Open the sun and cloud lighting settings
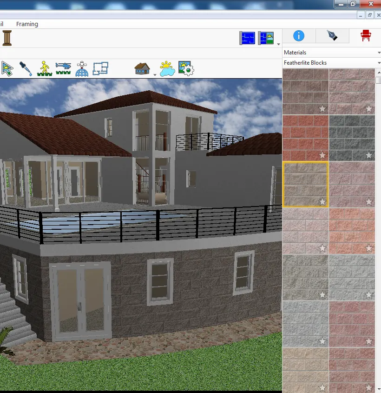 tap(167, 68)
